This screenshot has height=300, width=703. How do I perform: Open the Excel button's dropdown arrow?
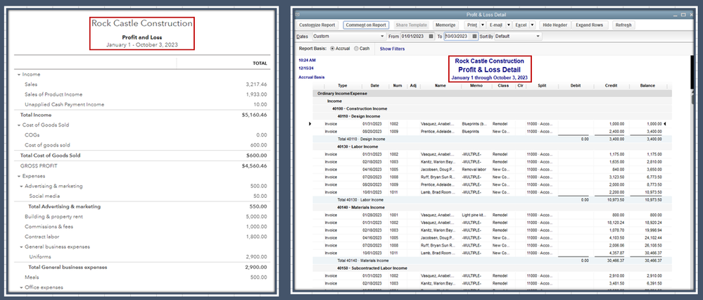[x=532, y=25]
